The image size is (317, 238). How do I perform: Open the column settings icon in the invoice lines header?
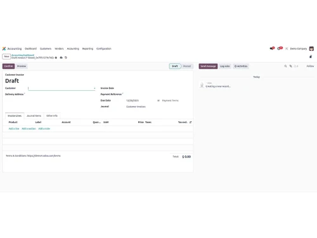coord(190,122)
